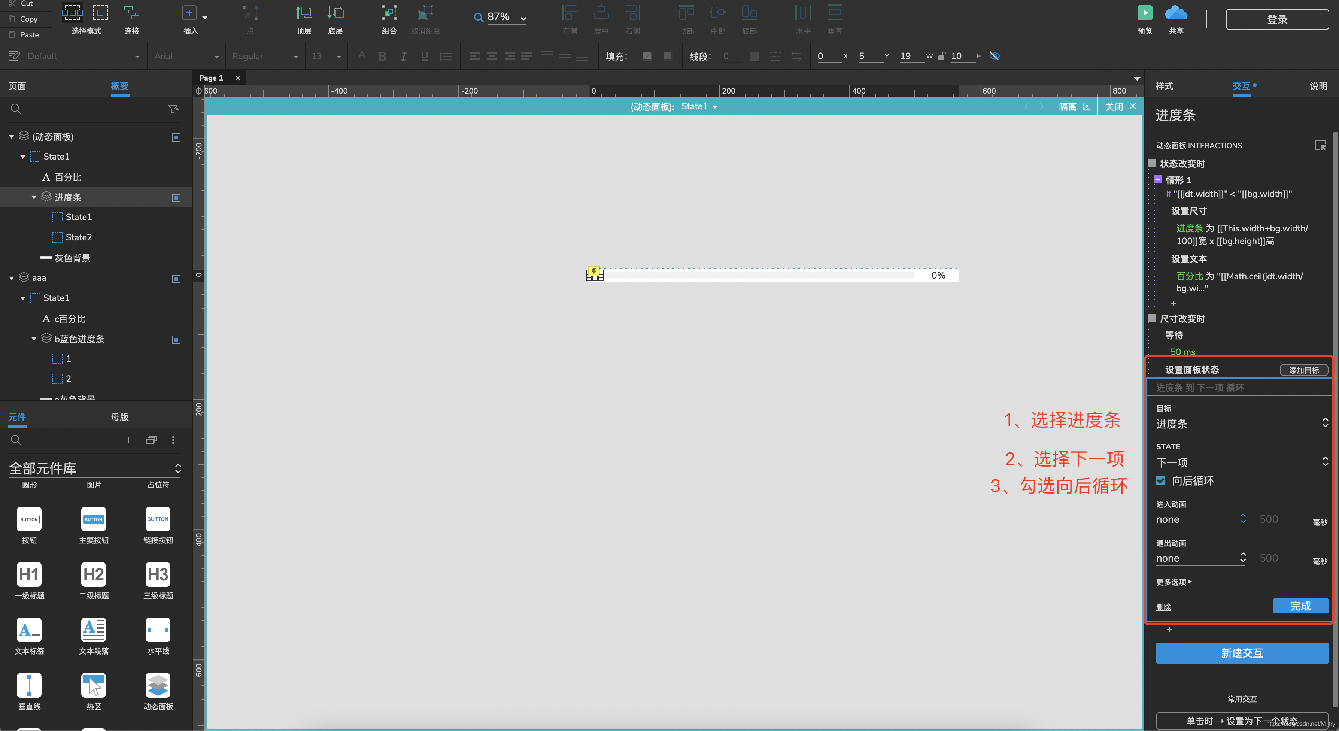Select the 动态面板 widget icon
Image resolution: width=1339 pixels, height=731 pixels.
coord(158,685)
